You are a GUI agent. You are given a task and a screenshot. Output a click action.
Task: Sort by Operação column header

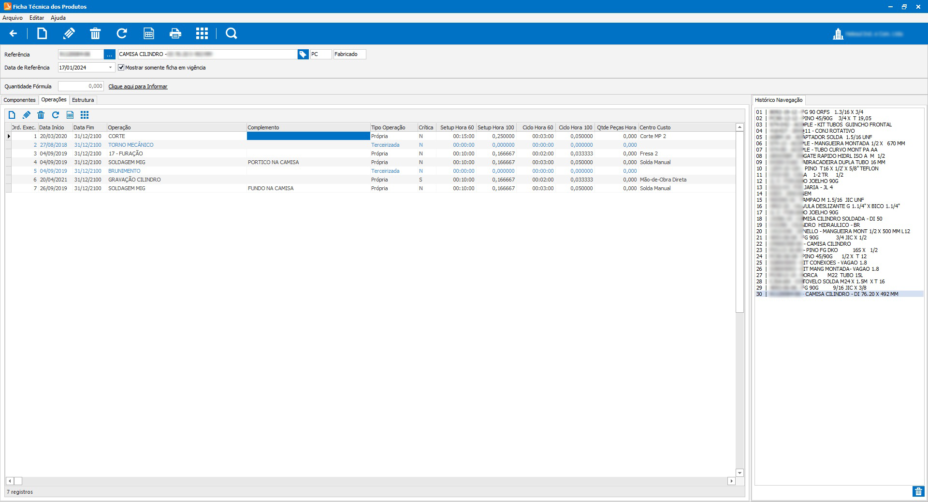point(176,127)
